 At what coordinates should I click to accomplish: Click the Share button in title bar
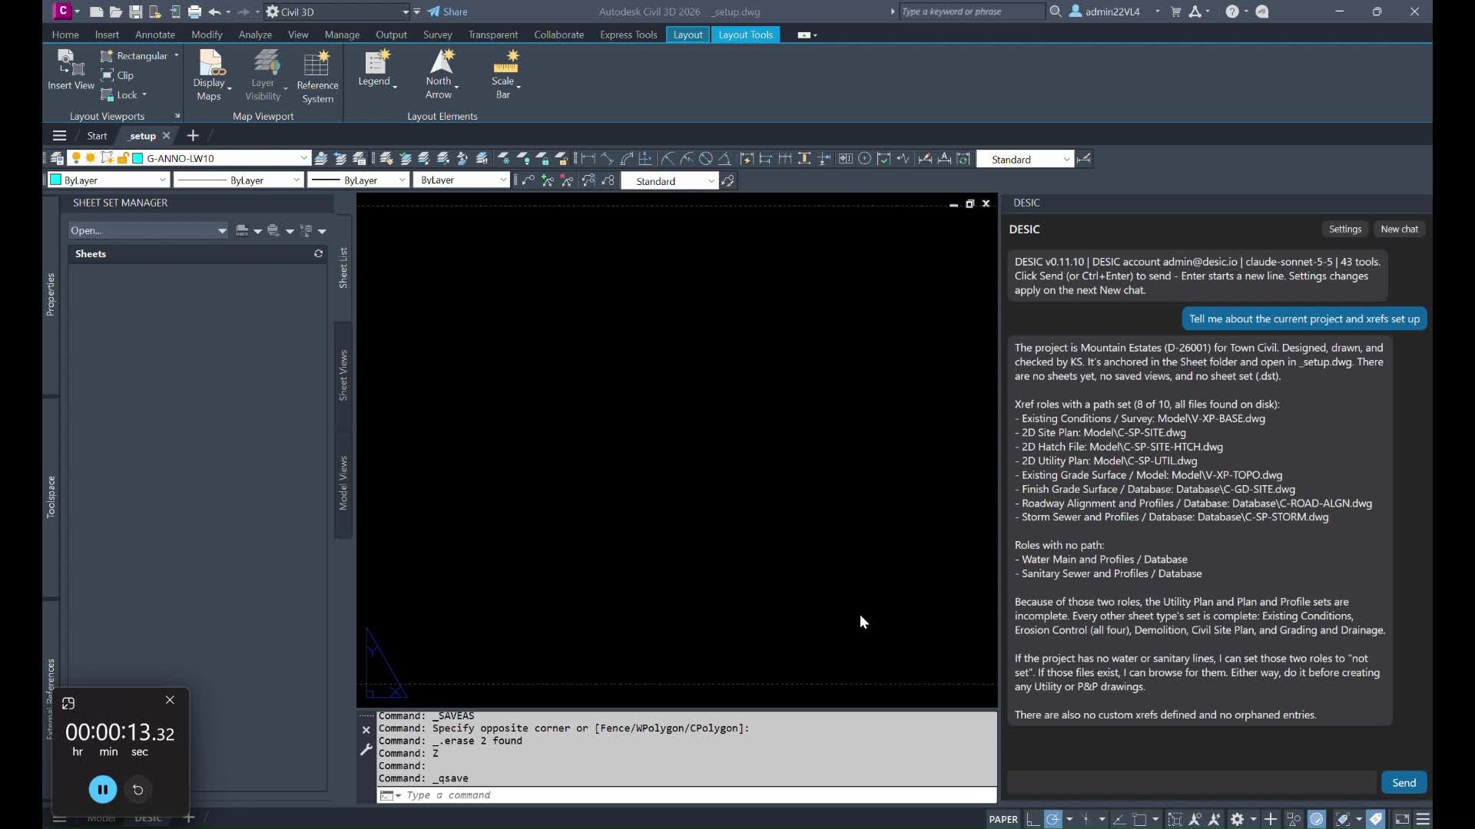coord(448,12)
